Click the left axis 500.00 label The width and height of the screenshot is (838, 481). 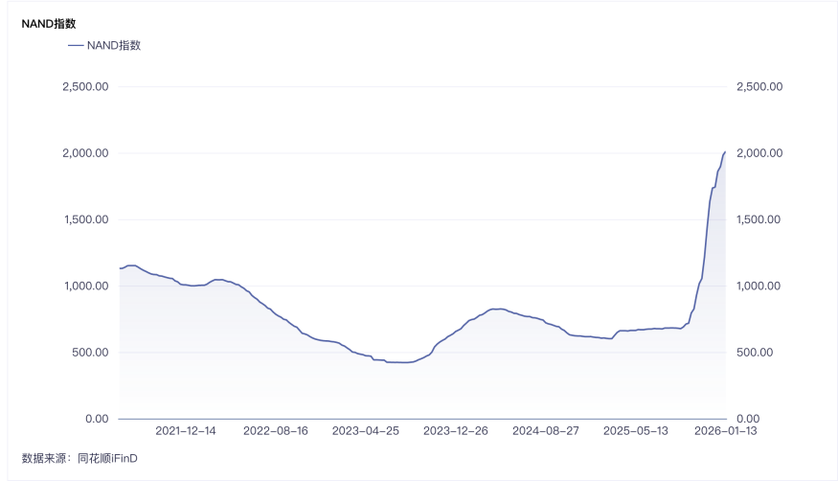[x=91, y=353]
